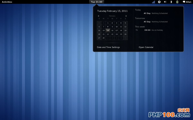Image resolution: width=193 pixels, height=120 pixels.
Task: Open the Bluetooth status icon
Action: pos(171,2)
